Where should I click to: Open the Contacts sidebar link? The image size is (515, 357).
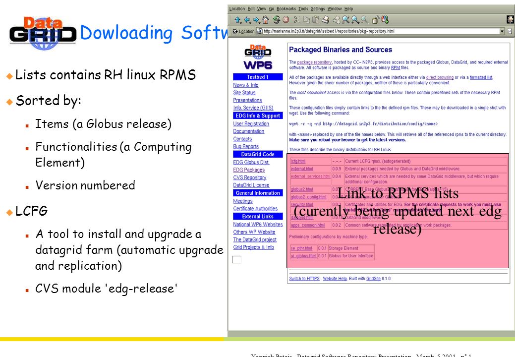[x=242, y=139]
